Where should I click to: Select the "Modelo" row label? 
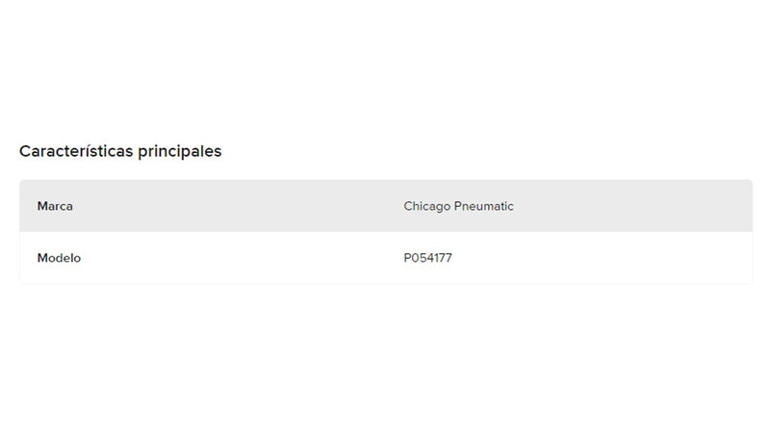pyautogui.click(x=59, y=258)
